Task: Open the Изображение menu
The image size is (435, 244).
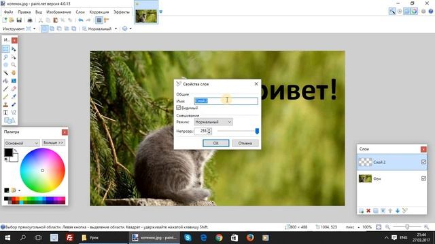Action: click(58, 12)
